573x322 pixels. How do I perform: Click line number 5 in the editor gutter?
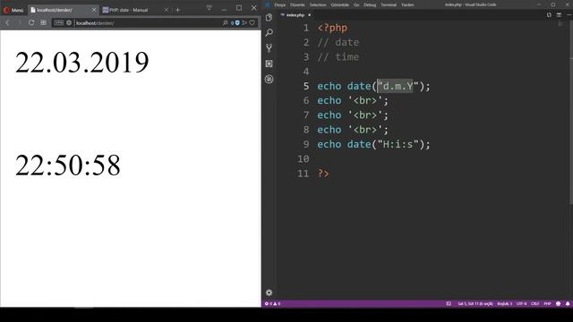[306, 86]
